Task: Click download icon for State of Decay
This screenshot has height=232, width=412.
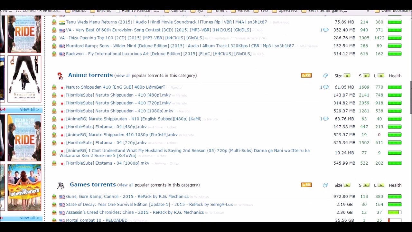Action: 54,205
